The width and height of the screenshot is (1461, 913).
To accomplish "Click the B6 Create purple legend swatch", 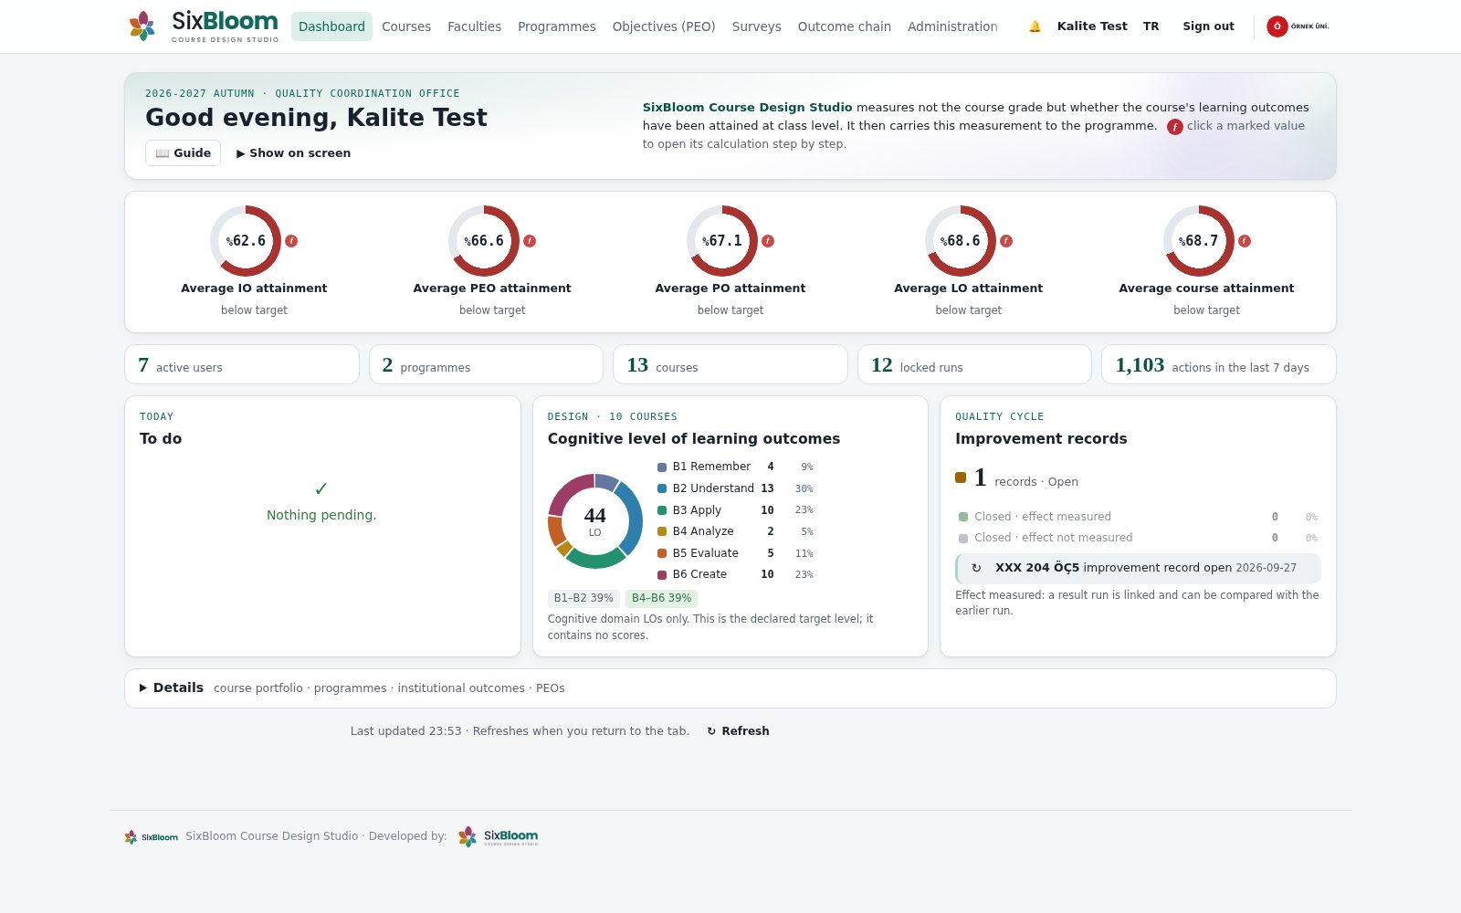I will tap(662, 575).
